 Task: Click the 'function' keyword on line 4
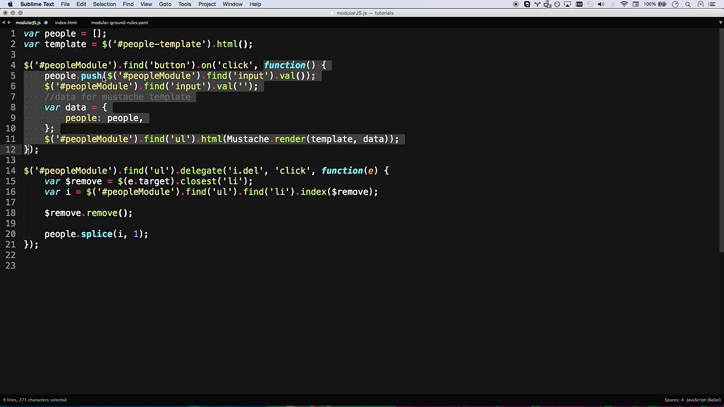(x=285, y=65)
